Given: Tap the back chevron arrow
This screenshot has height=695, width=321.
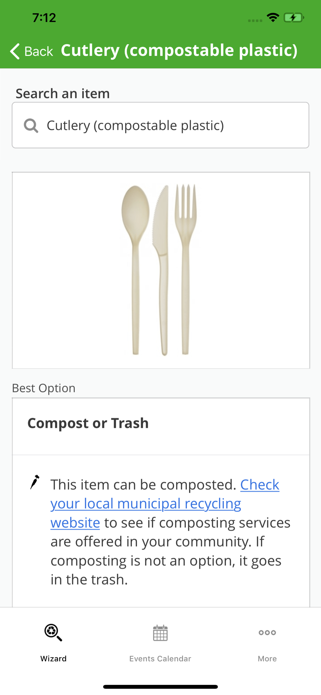Looking at the screenshot, I should (x=15, y=51).
